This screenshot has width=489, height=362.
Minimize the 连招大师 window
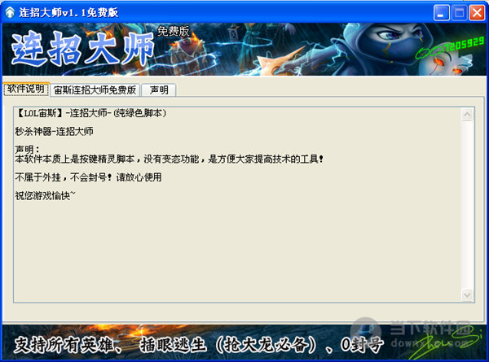[441, 13]
